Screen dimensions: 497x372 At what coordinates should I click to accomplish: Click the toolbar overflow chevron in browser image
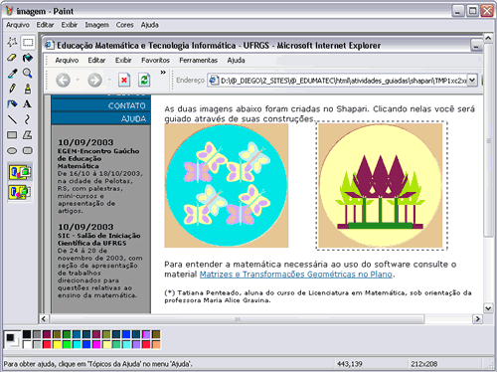[163, 72]
